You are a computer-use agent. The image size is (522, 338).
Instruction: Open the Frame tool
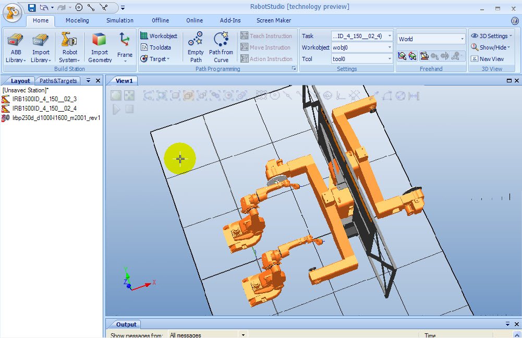coord(125,47)
